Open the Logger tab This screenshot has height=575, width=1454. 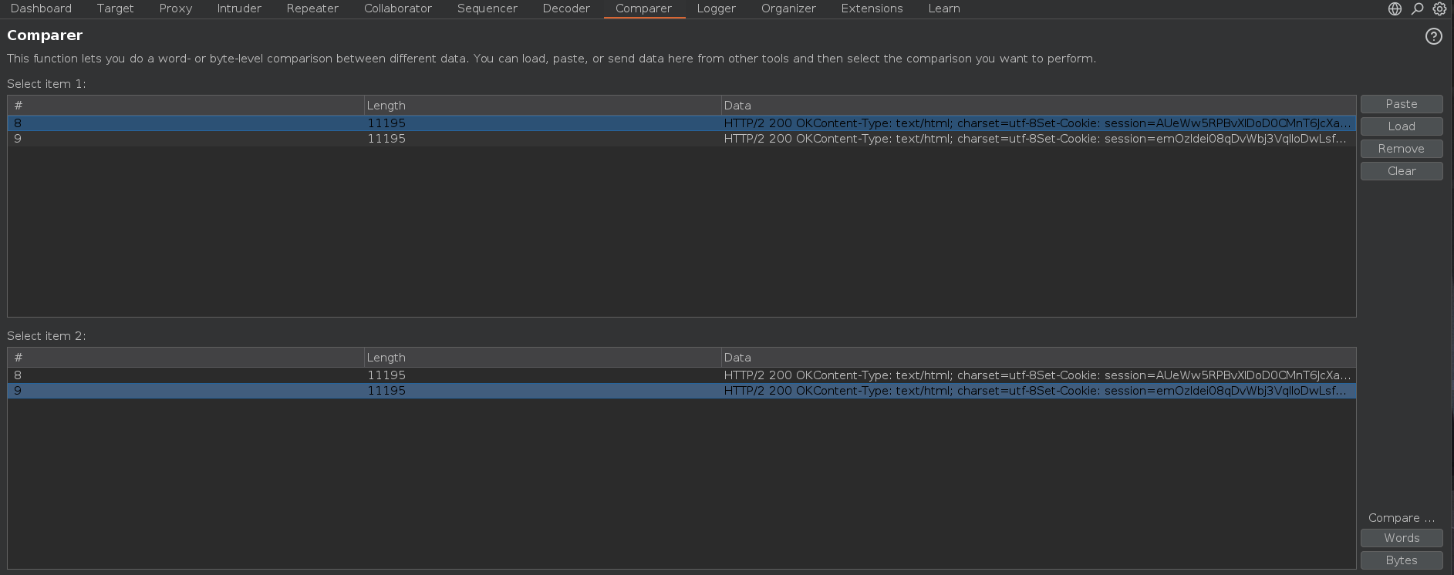(x=716, y=8)
